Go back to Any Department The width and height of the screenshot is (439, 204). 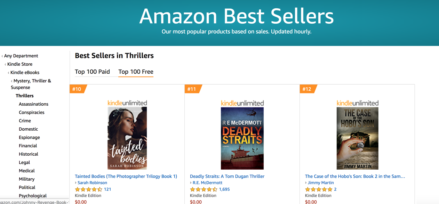coord(21,56)
